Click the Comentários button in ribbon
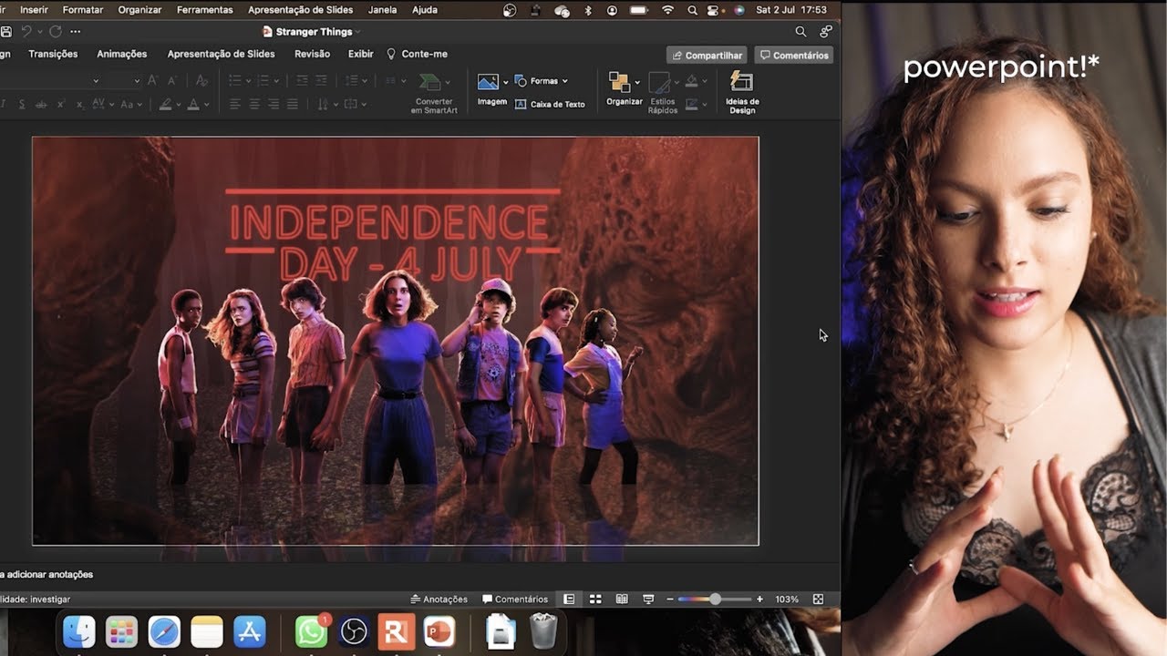This screenshot has height=656, width=1167. (x=794, y=56)
